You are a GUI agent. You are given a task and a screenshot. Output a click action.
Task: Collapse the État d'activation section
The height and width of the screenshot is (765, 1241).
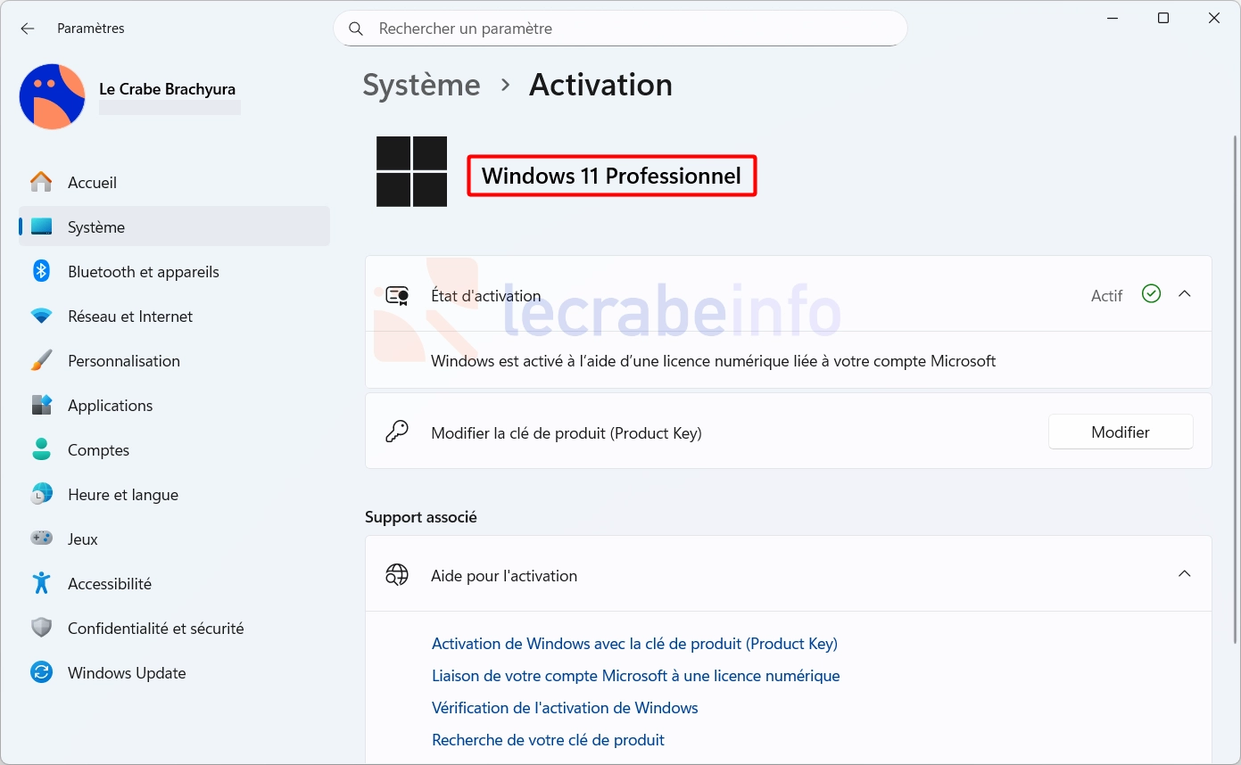click(1184, 294)
